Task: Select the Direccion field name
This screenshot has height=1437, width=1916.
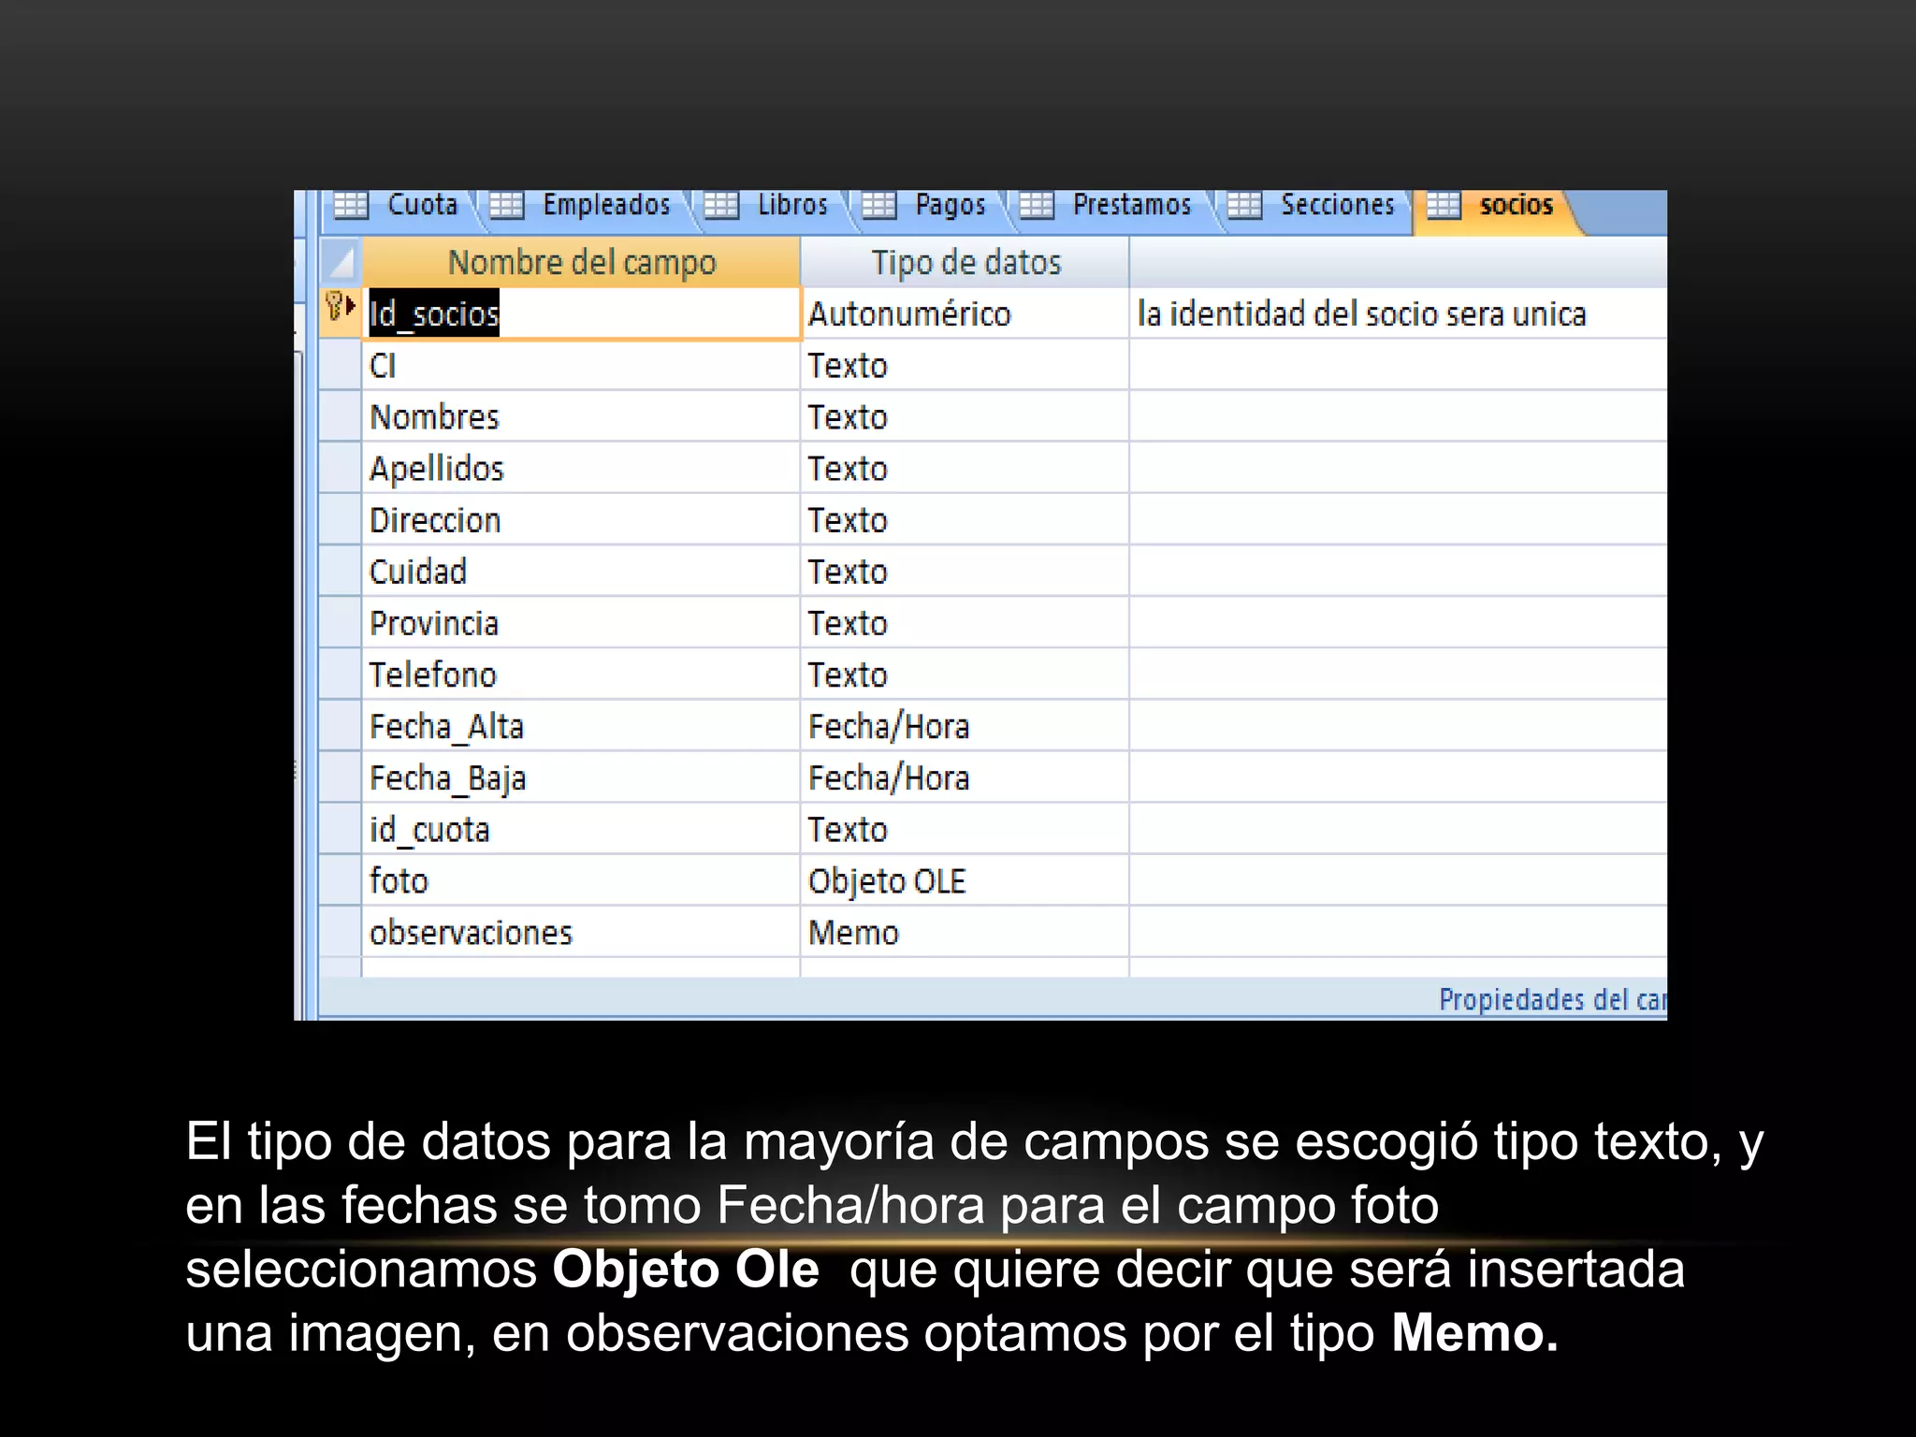Action: [x=581, y=519]
